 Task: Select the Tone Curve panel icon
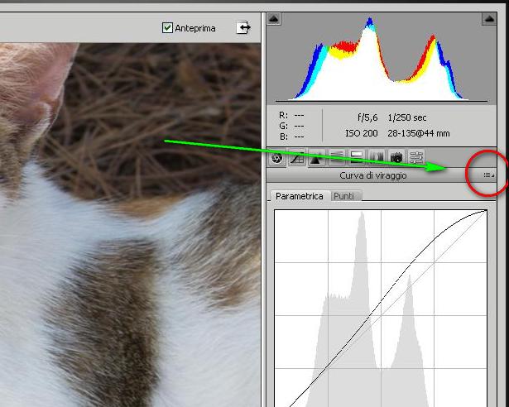[296, 157]
